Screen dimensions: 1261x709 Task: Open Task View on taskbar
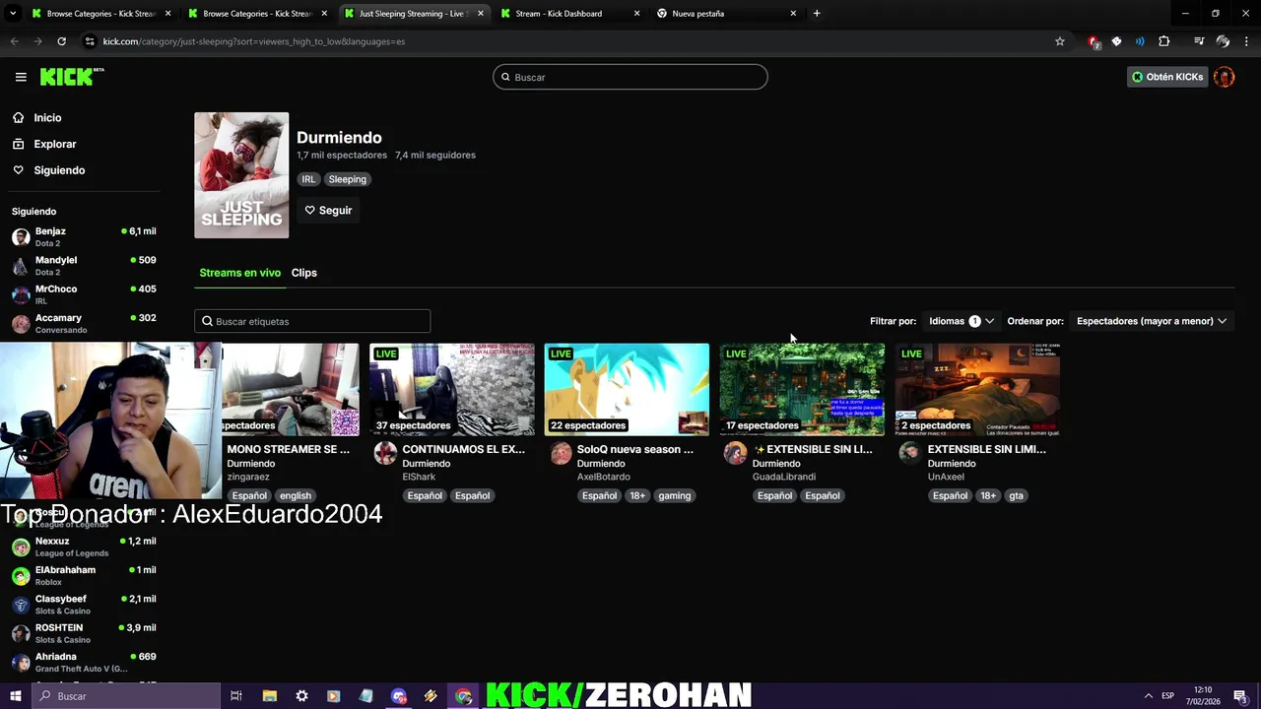[x=236, y=696]
